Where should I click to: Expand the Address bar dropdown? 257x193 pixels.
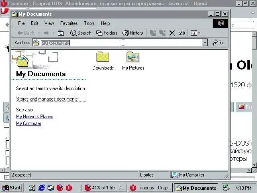pos(205,43)
